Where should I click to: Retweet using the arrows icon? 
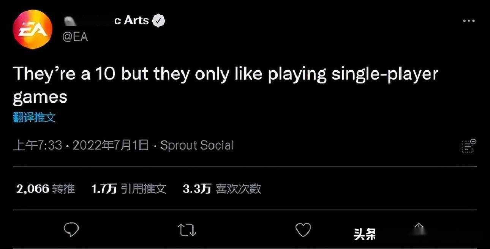[x=187, y=230]
